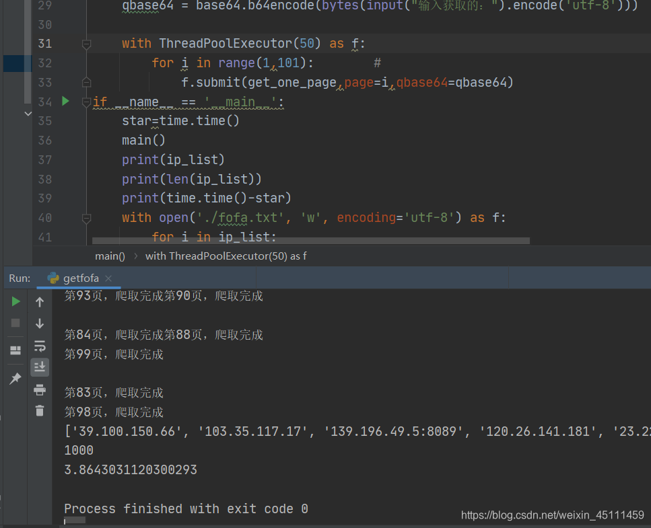Clear all console output with trash icon
This screenshot has height=528, width=651.
[40, 410]
